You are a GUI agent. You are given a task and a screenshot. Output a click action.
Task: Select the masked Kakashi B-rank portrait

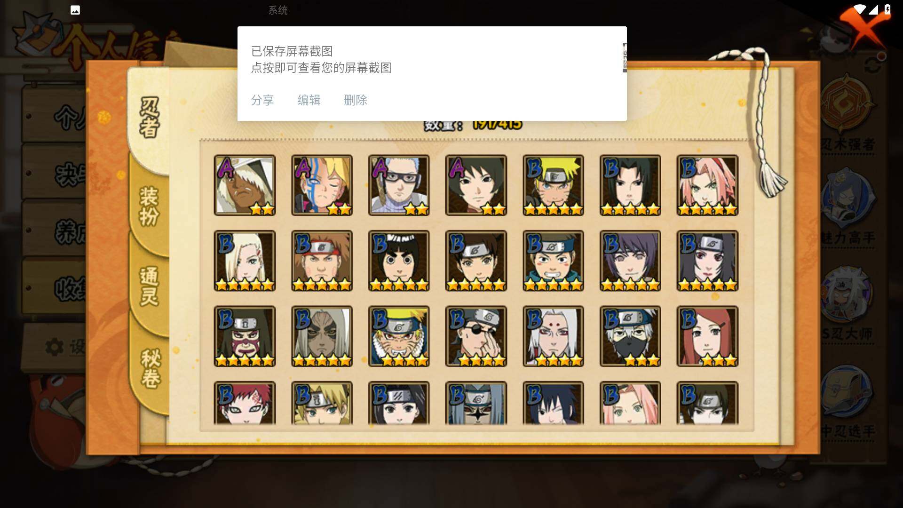click(630, 336)
